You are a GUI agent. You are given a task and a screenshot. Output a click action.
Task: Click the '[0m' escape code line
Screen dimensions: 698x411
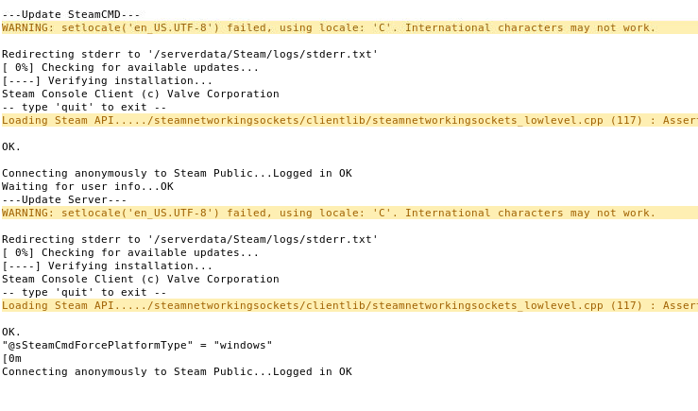pyautogui.click(x=11, y=358)
